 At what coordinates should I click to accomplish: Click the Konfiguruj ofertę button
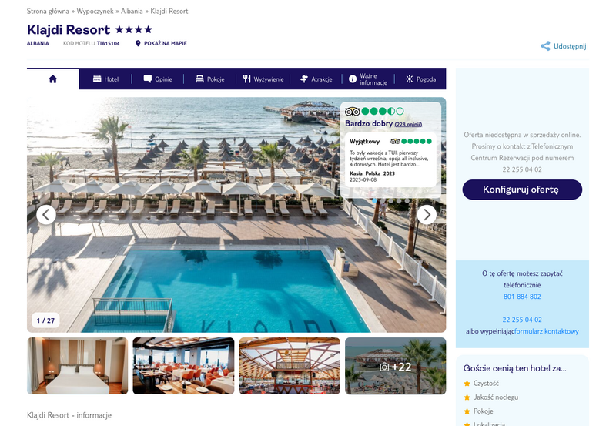click(x=522, y=190)
